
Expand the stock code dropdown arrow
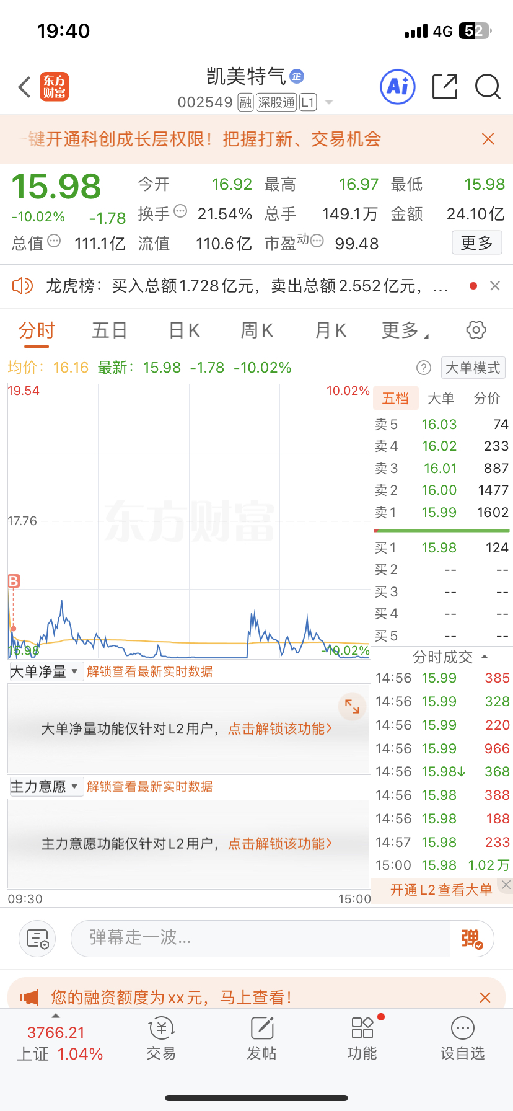(x=329, y=102)
